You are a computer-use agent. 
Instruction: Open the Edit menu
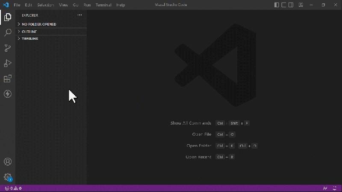pyautogui.click(x=28, y=5)
